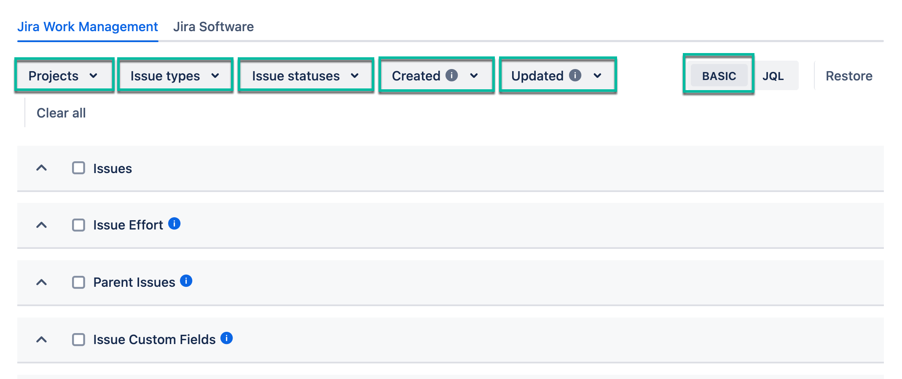Switch to the Jira Software tab
902x379 pixels.
[213, 27]
